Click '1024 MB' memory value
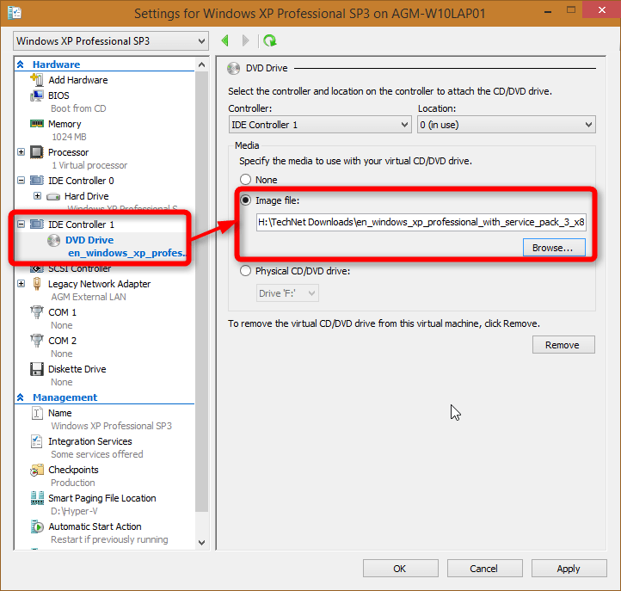This screenshot has height=591, width=621. click(69, 137)
